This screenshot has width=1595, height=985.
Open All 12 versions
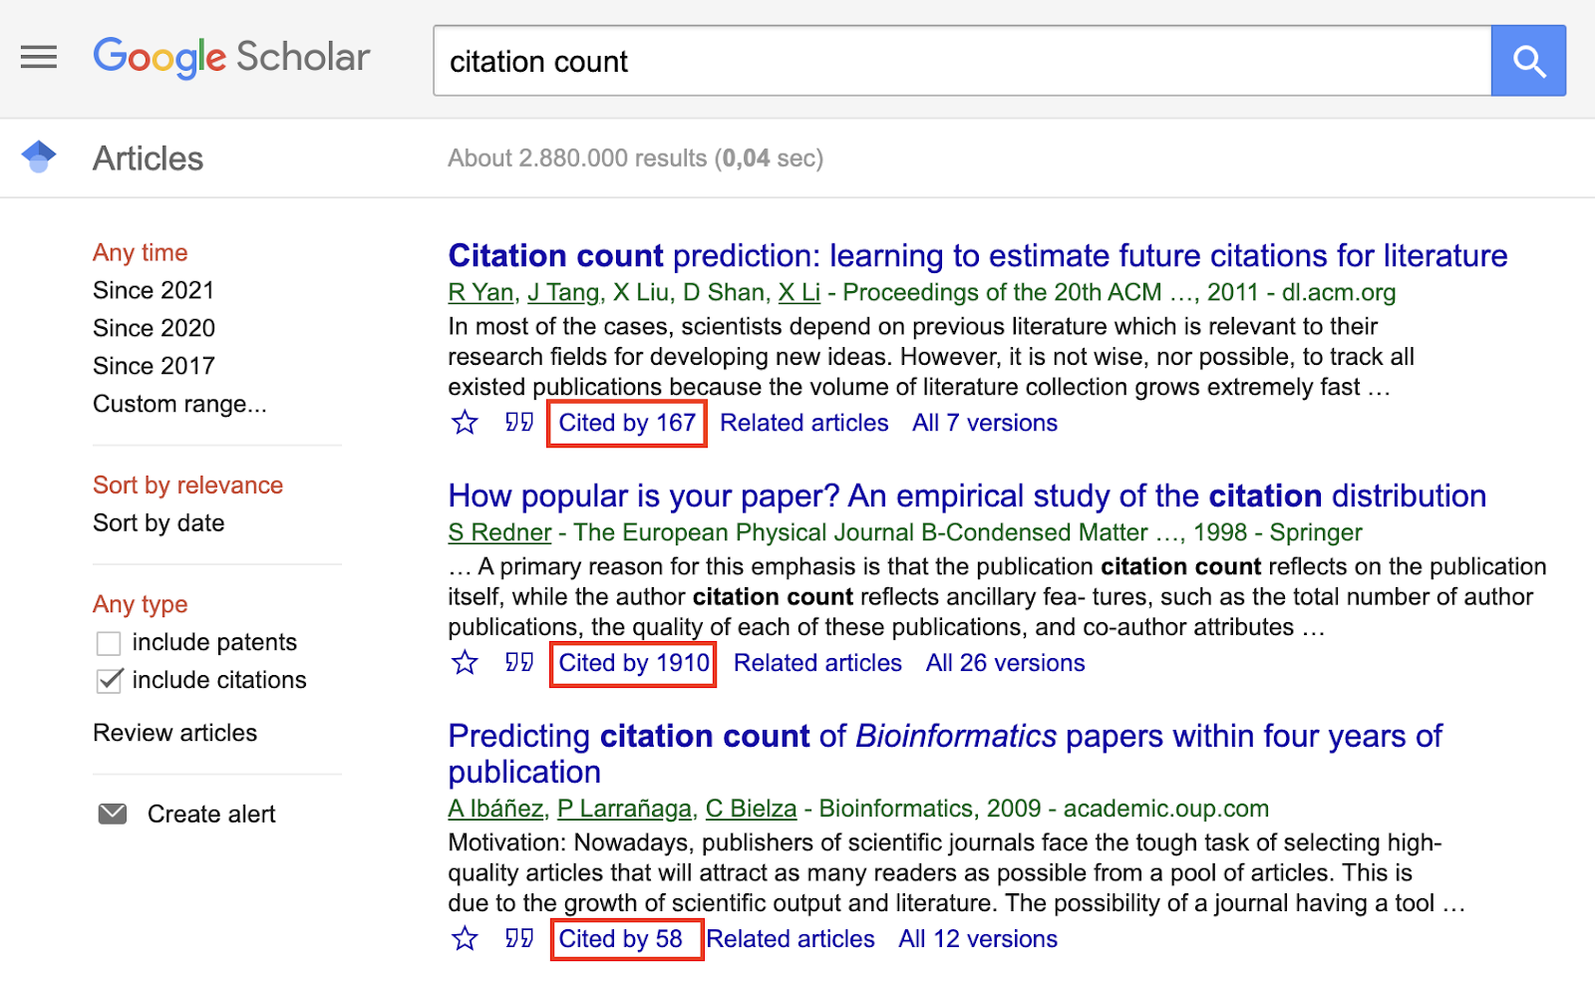click(x=978, y=939)
